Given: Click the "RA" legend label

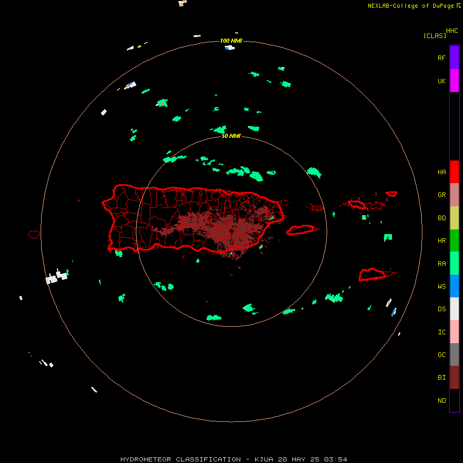Looking at the screenshot, I should [441, 264].
